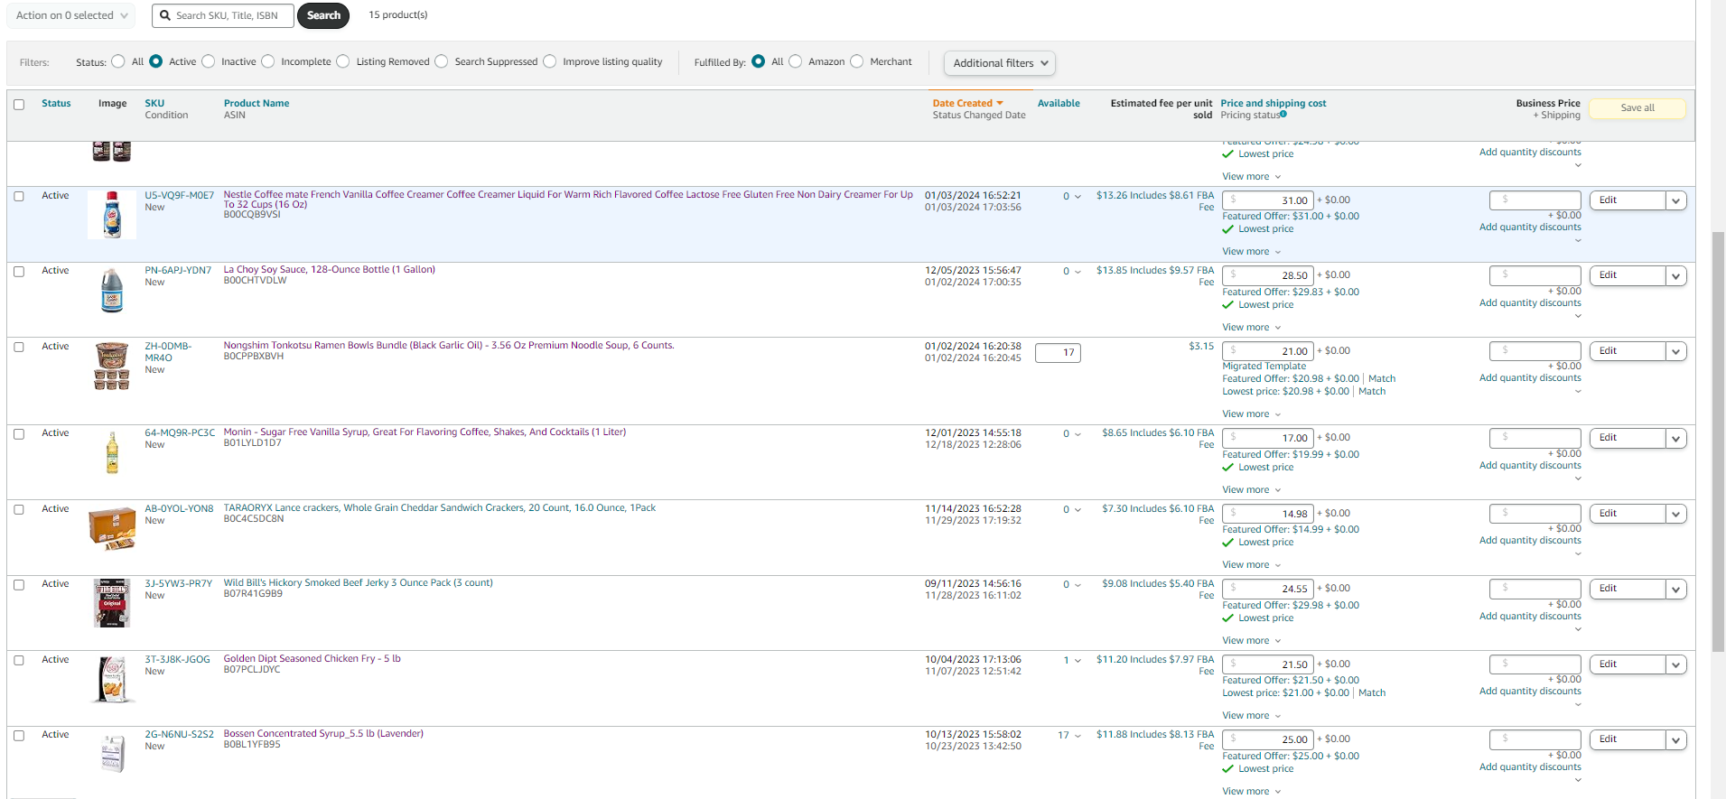
Task: Edit the Lance crackers listing
Action: point(1628,514)
